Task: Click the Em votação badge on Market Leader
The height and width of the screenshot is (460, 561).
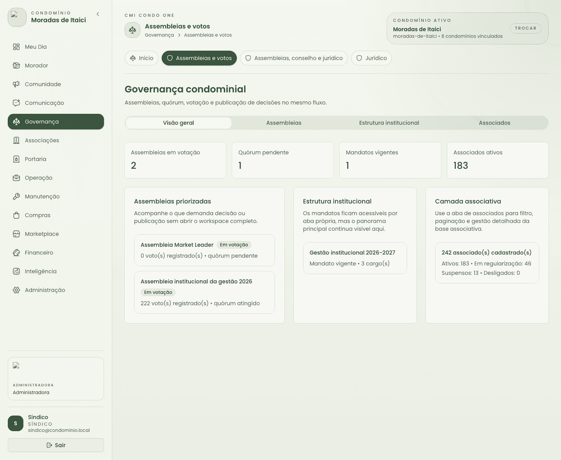Action: pos(234,245)
